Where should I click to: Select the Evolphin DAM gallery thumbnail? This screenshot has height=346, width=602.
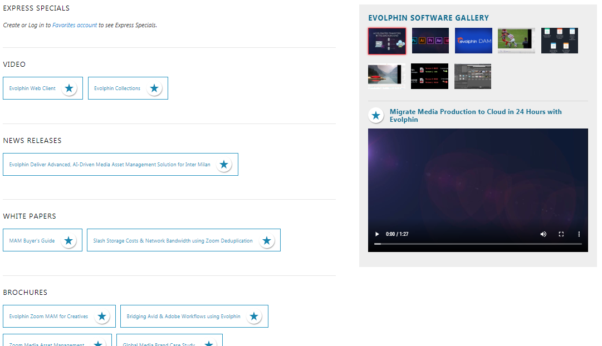pos(473,41)
